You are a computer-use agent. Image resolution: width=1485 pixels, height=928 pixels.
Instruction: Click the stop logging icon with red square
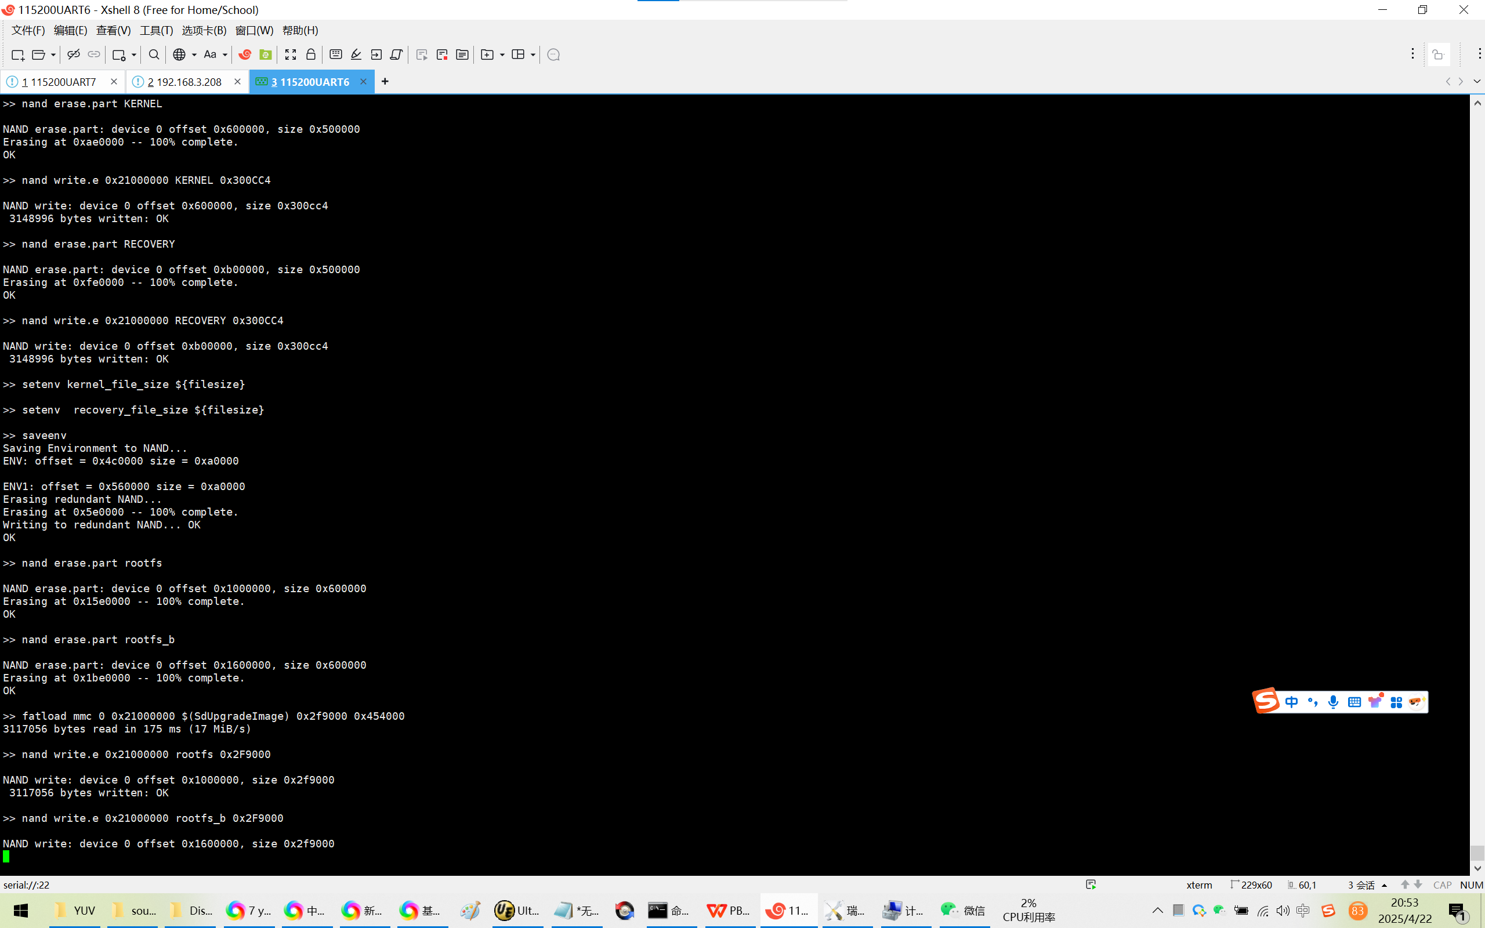(442, 55)
